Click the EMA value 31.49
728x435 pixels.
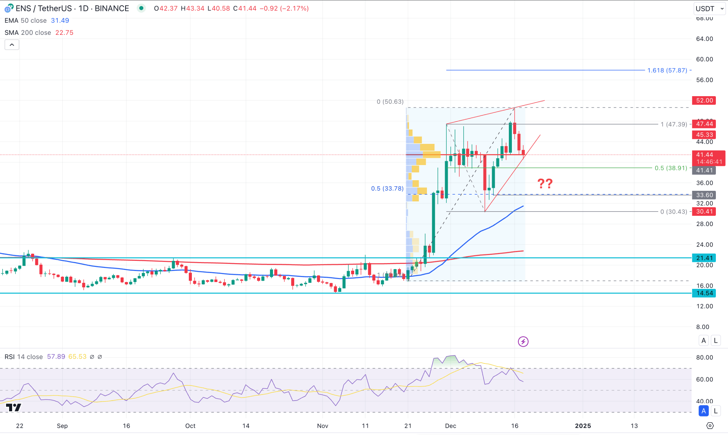(60, 20)
